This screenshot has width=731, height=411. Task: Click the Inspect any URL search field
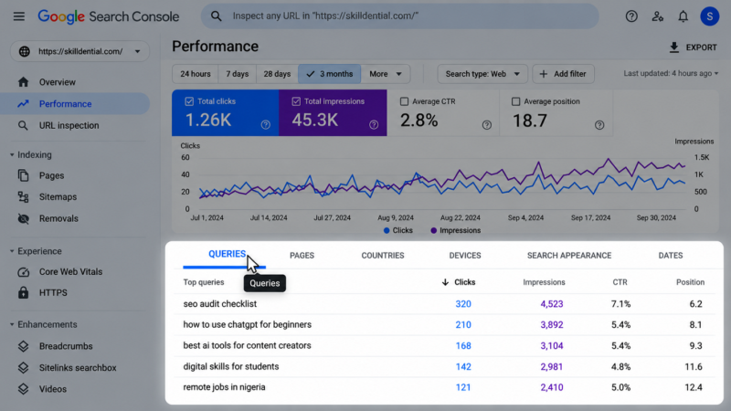[400, 16]
